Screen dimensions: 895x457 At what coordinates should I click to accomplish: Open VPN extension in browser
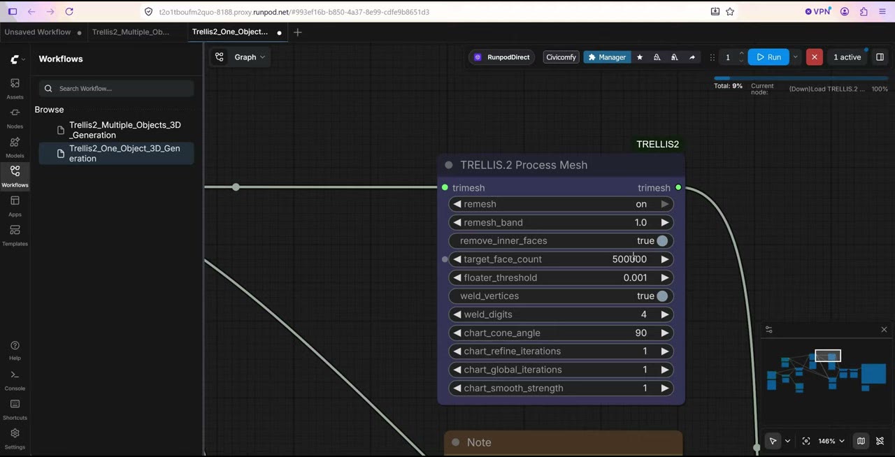pos(817,12)
